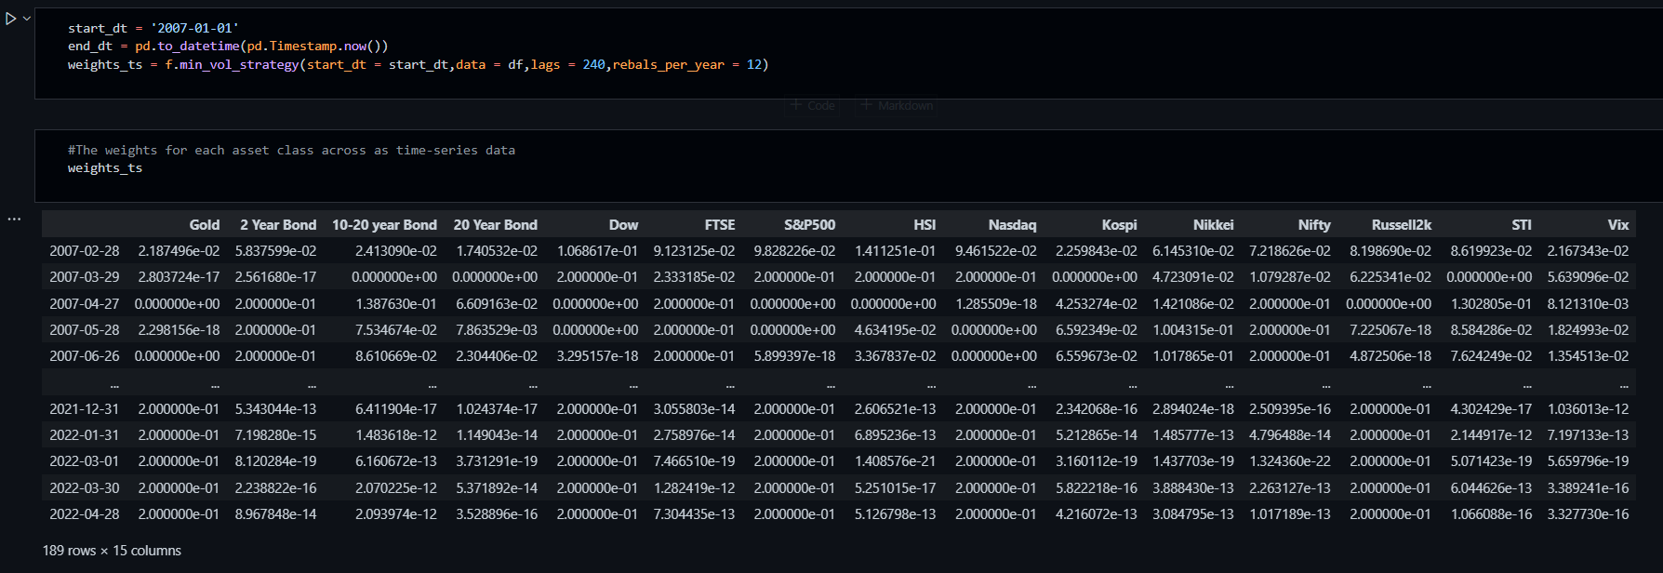Viewport: 1663px width, 573px height.
Task: Click the 10-20 year Bond header
Action: (384, 225)
